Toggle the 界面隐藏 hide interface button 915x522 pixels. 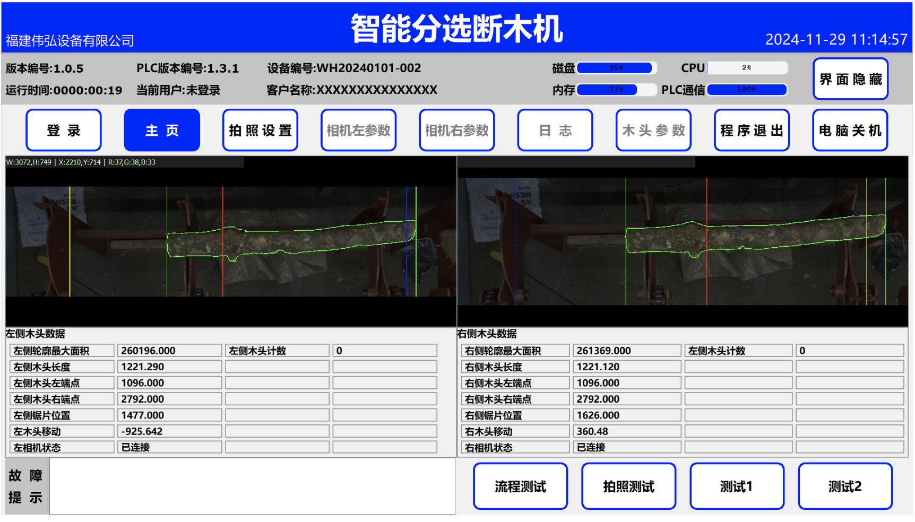(850, 79)
